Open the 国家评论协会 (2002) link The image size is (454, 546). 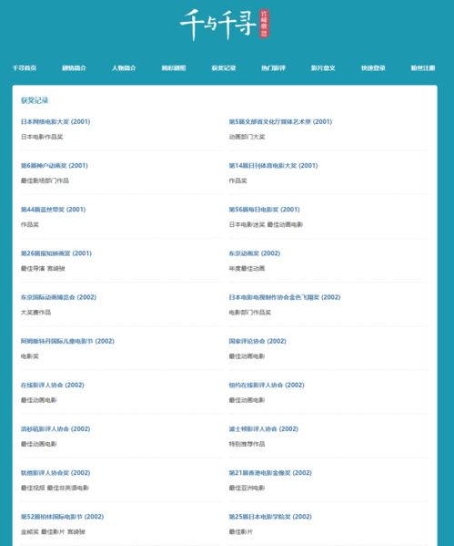[257, 341]
